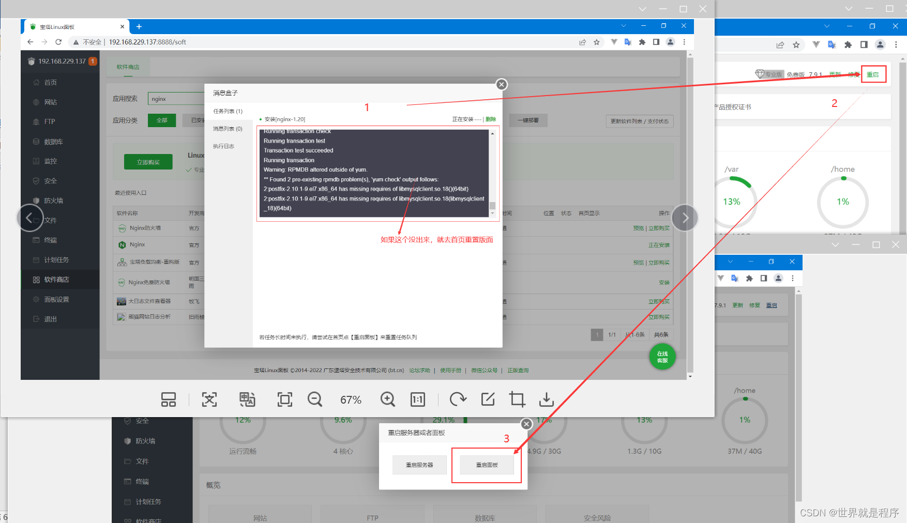Click the 安全风险 overview card in background panel

[x=597, y=515]
